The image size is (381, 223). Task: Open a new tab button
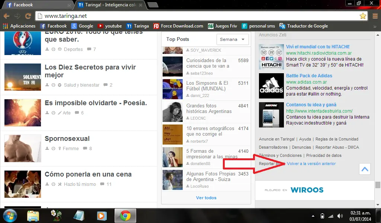pyautogui.click(x=153, y=5)
